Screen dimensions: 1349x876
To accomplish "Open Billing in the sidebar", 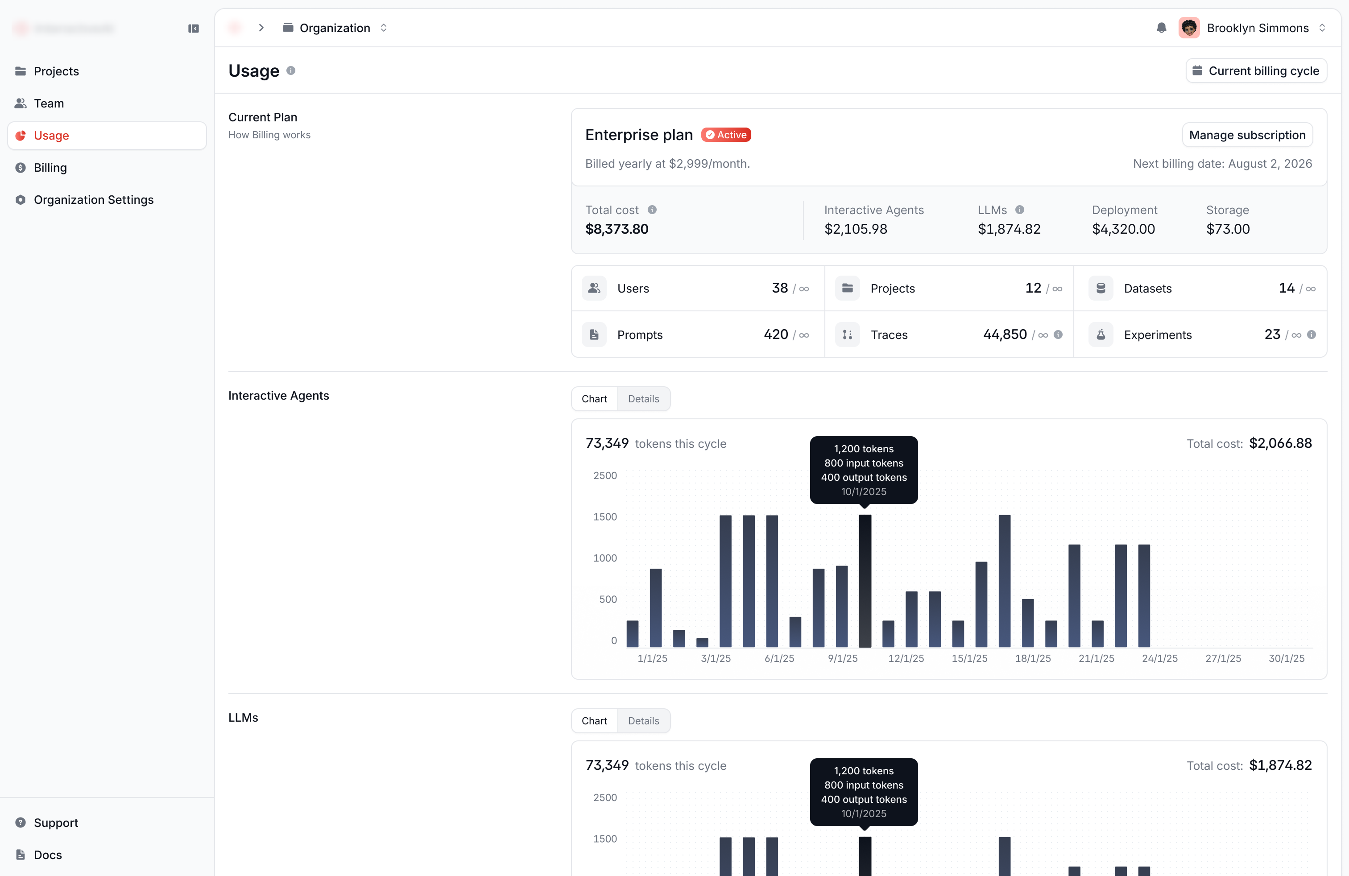I will coord(107,168).
